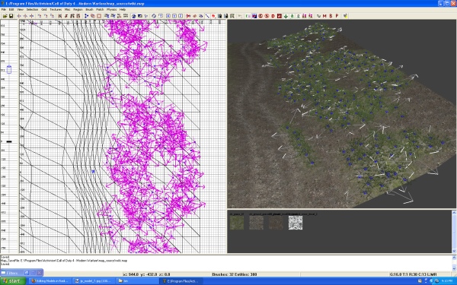
Task: Click the green down arrow toolbar icon
Action: pyautogui.click(x=286, y=16)
